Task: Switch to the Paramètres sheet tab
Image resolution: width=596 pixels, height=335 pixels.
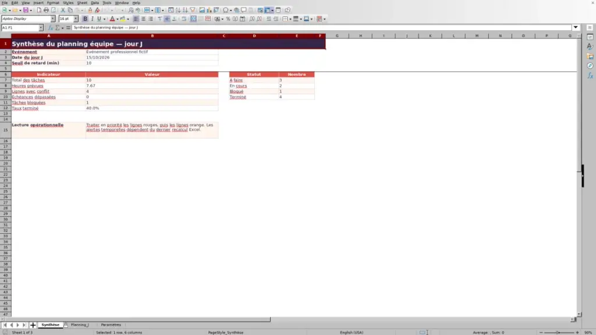Action: tap(111, 325)
